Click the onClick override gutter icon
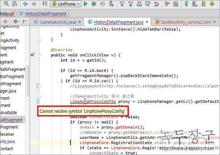The width and height of the screenshot is (220, 155). click(33, 55)
